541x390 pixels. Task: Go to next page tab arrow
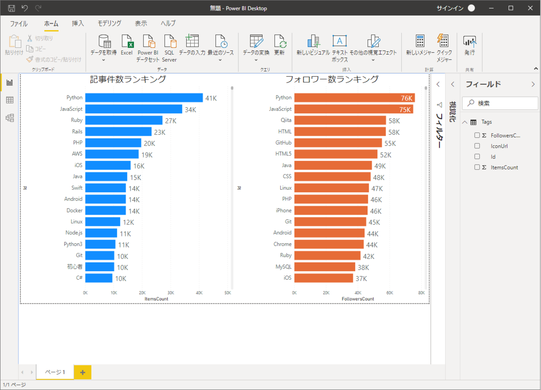tap(32, 372)
